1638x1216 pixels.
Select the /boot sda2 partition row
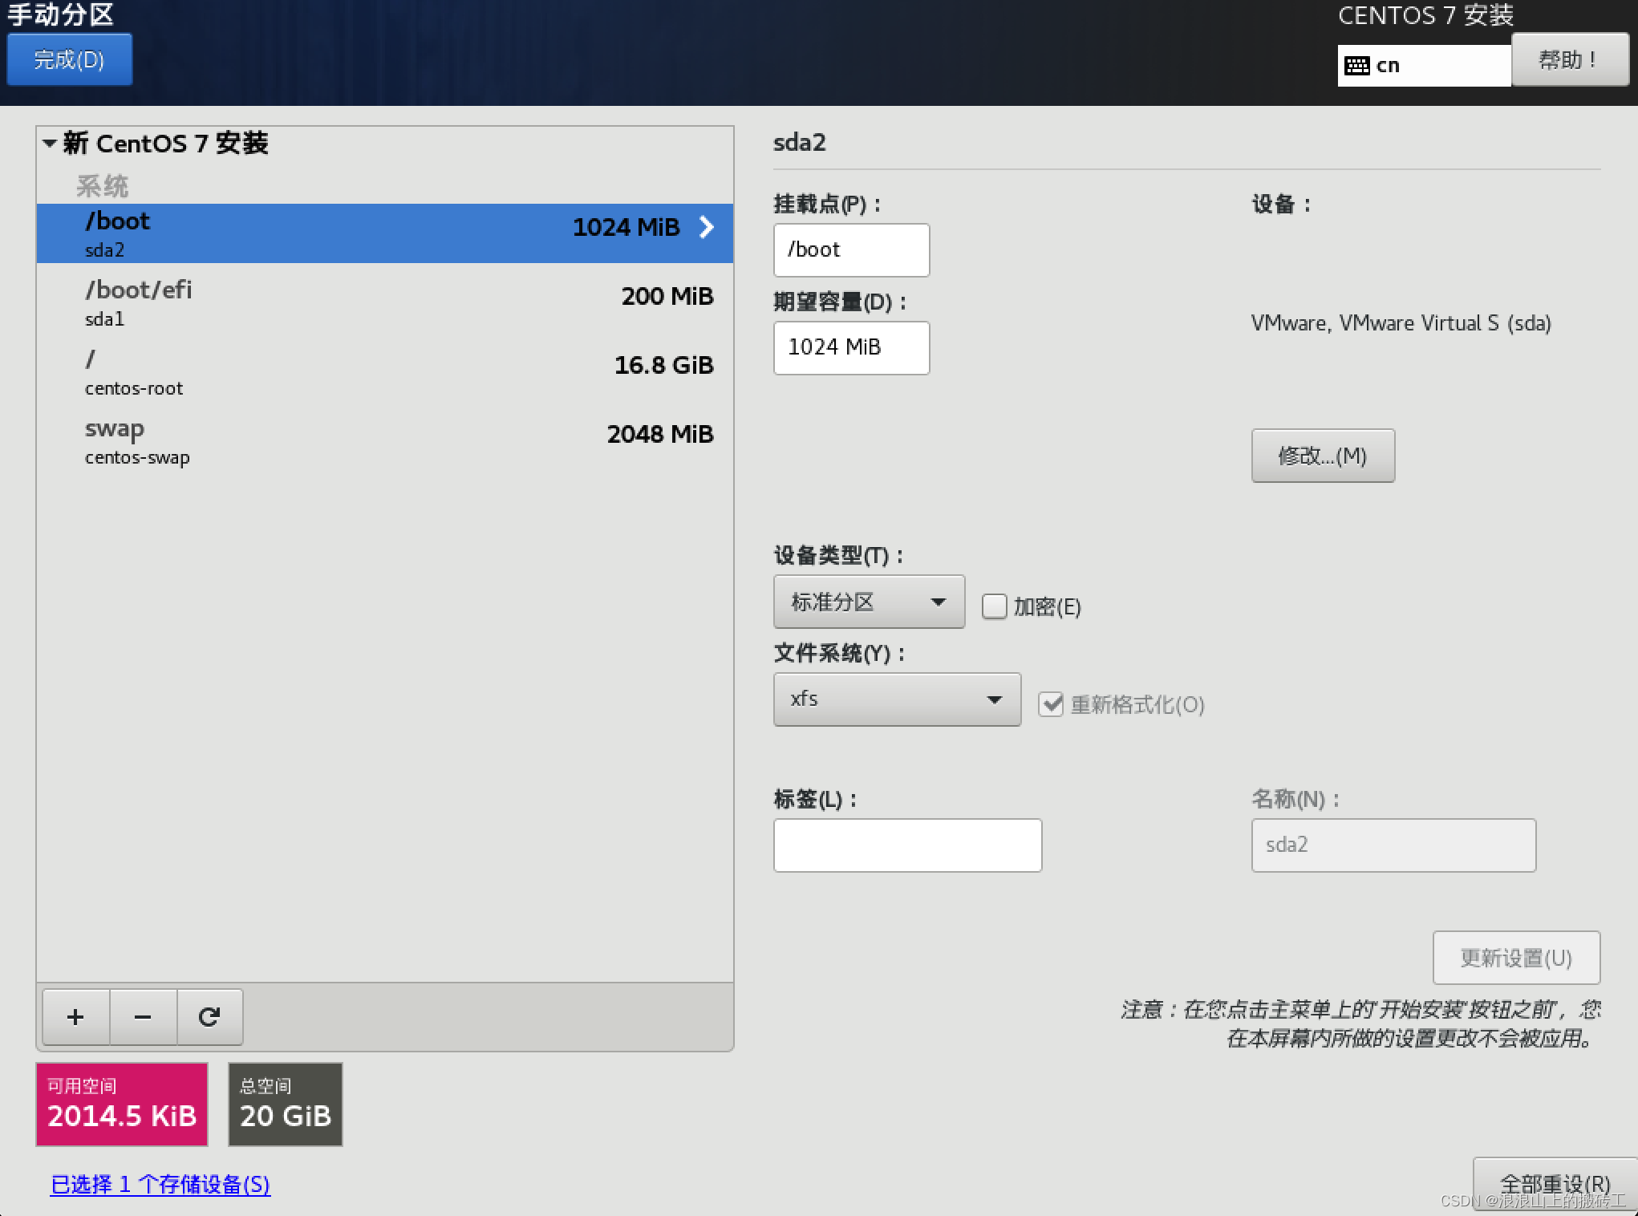[x=385, y=233]
